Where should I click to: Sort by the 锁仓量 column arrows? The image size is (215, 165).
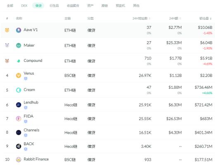[x=210, y=19]
